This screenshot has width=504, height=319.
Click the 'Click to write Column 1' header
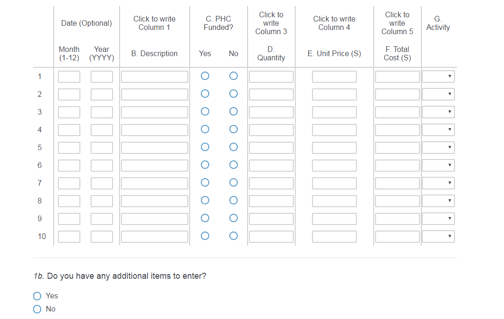click(155, 23)
